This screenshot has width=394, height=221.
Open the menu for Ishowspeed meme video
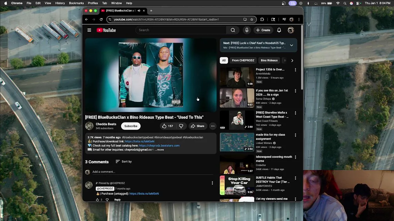pos(295,157)
